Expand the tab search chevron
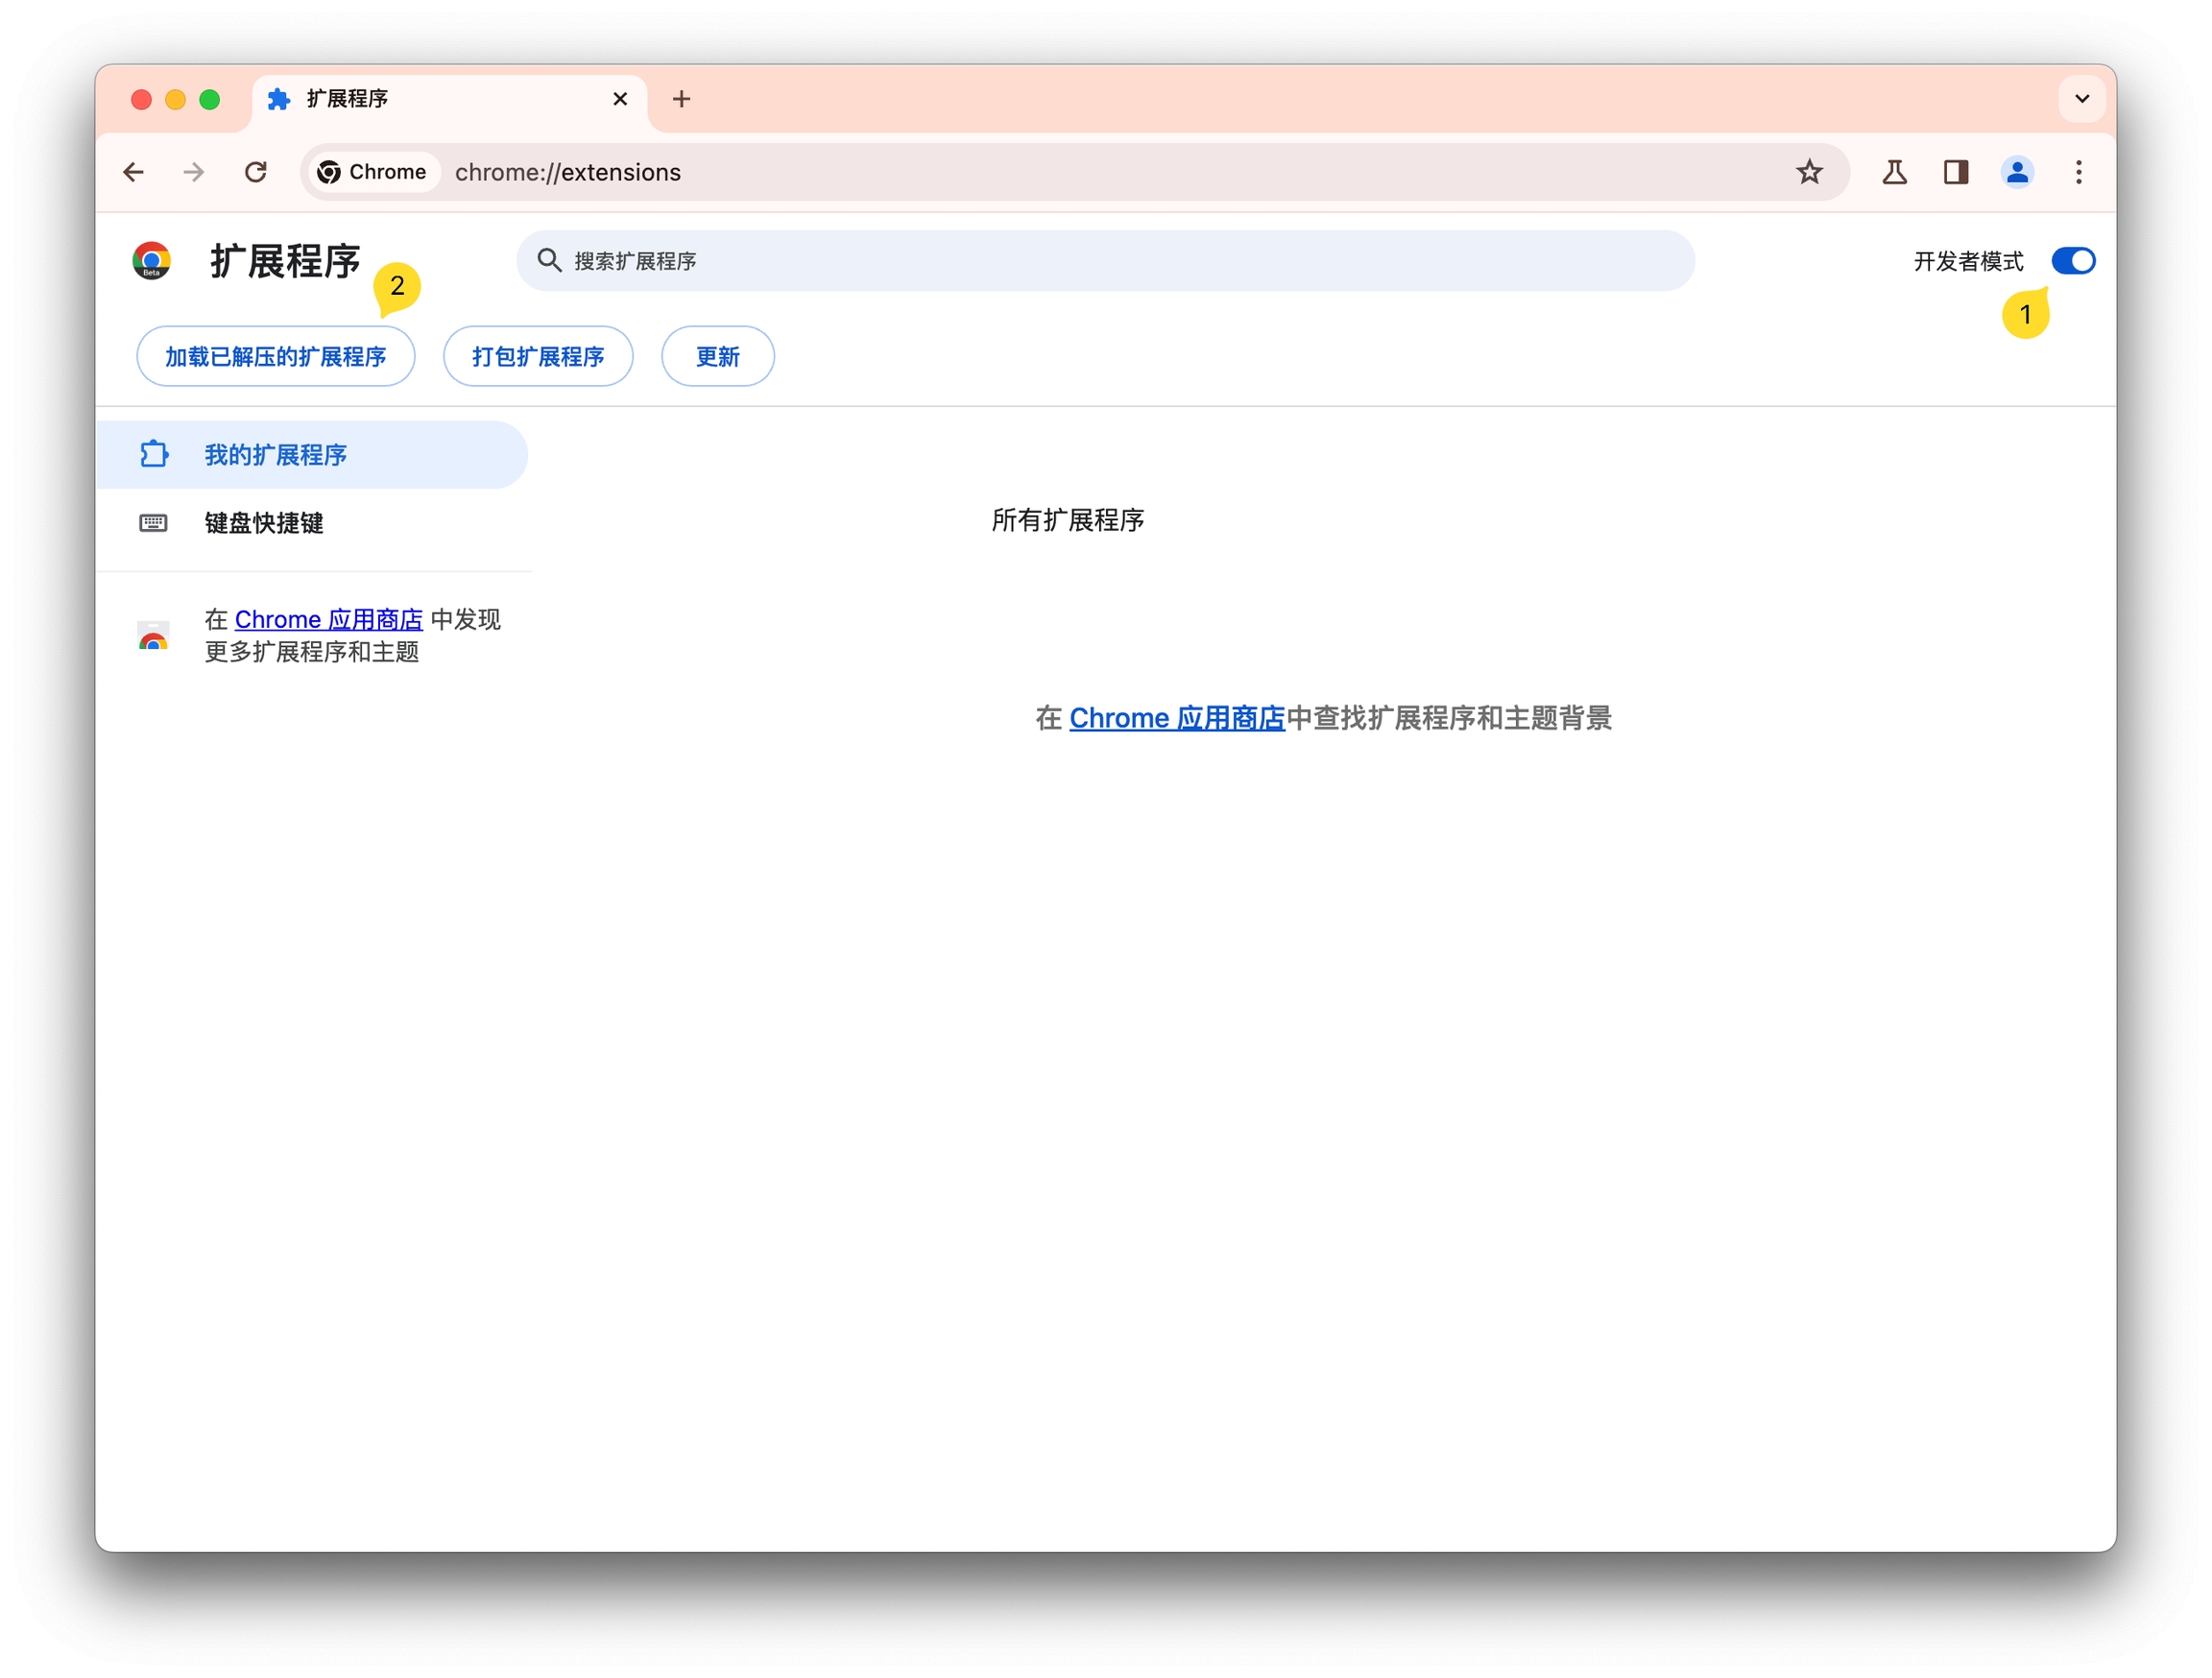This screenshot has height=1678, width=2212. tap(2081, 99)
